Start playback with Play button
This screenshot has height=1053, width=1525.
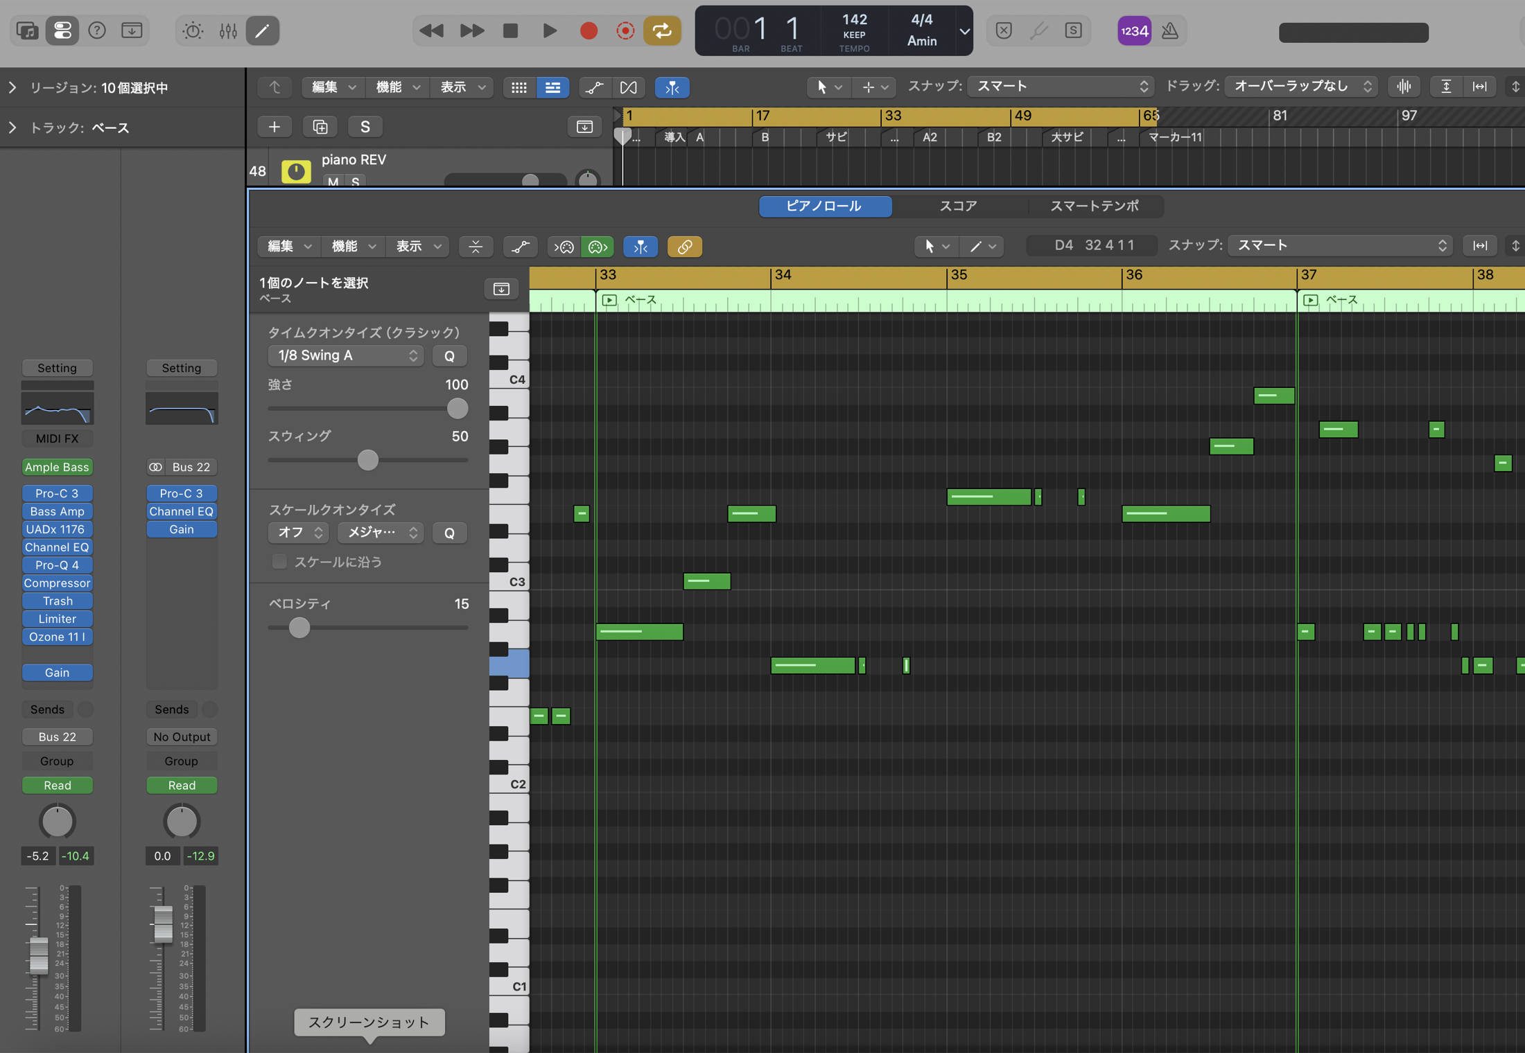pyautogui.click(x=550, y=30)
